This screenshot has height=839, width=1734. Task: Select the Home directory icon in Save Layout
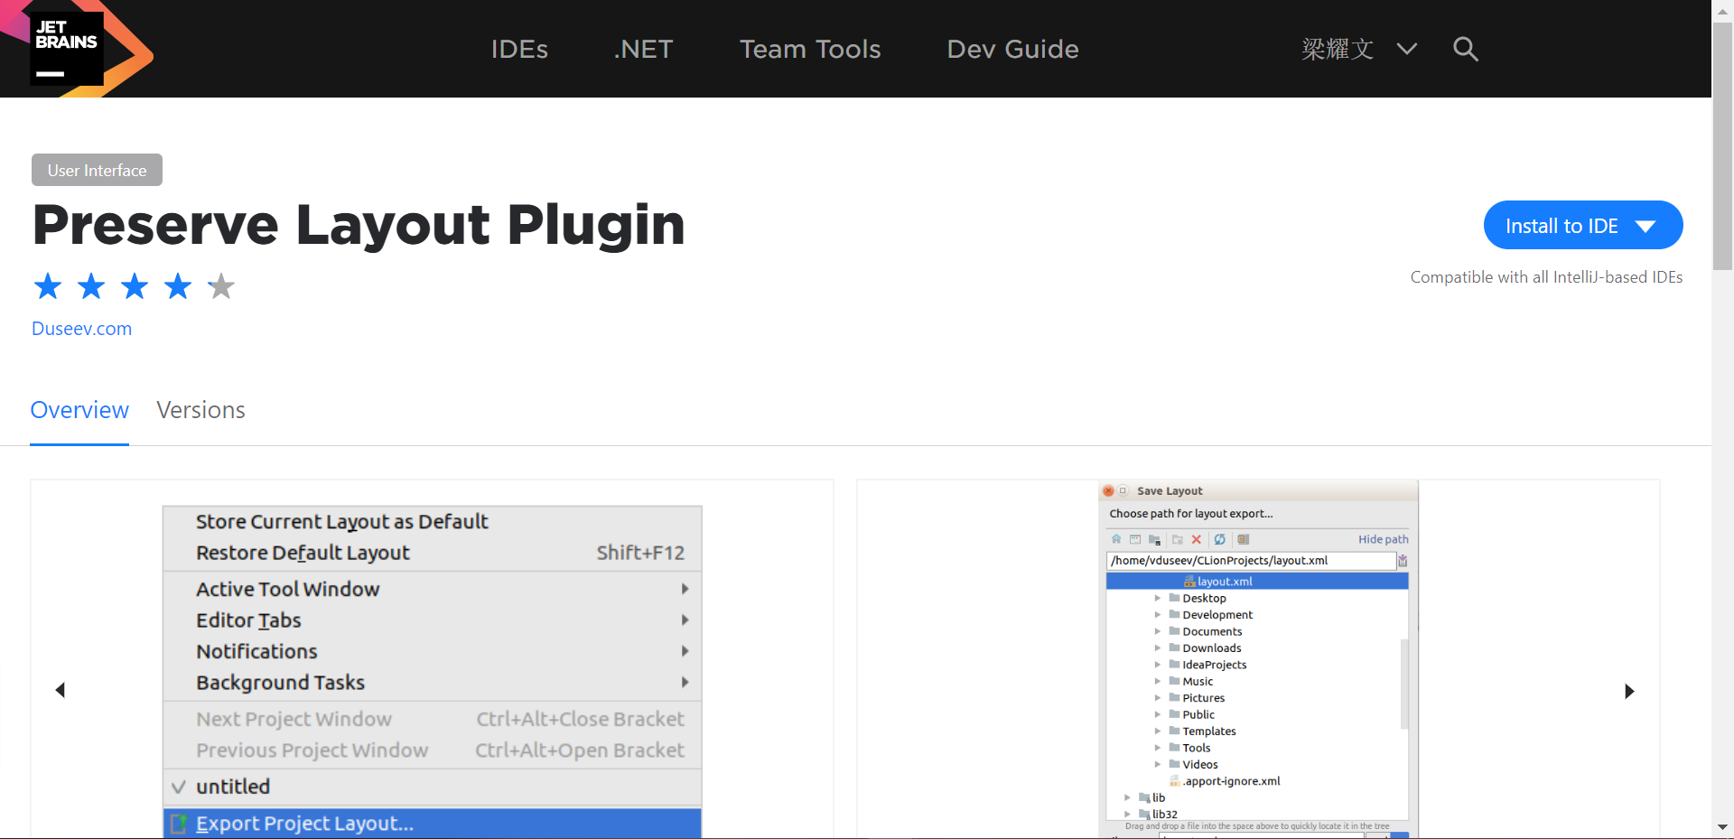[x=1116, y=539]
